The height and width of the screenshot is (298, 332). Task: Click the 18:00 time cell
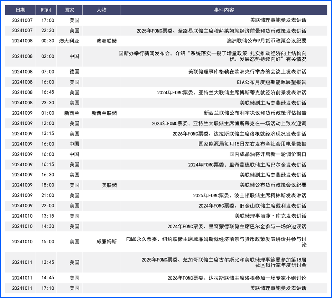coord(48,185)
